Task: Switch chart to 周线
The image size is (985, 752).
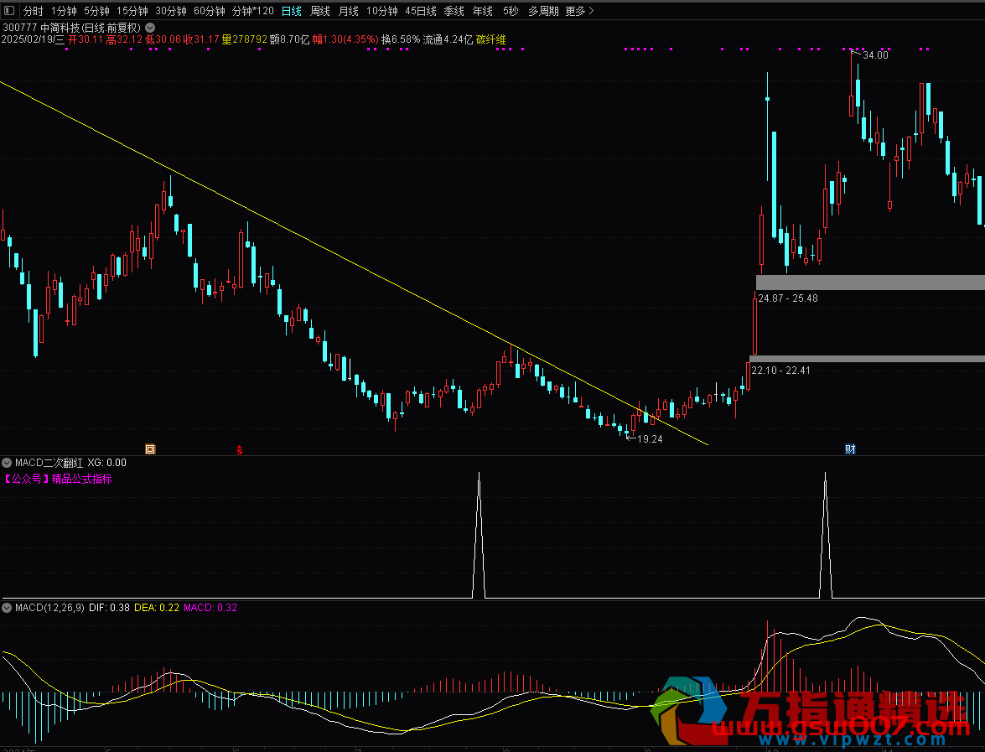Action: (320, 11)
